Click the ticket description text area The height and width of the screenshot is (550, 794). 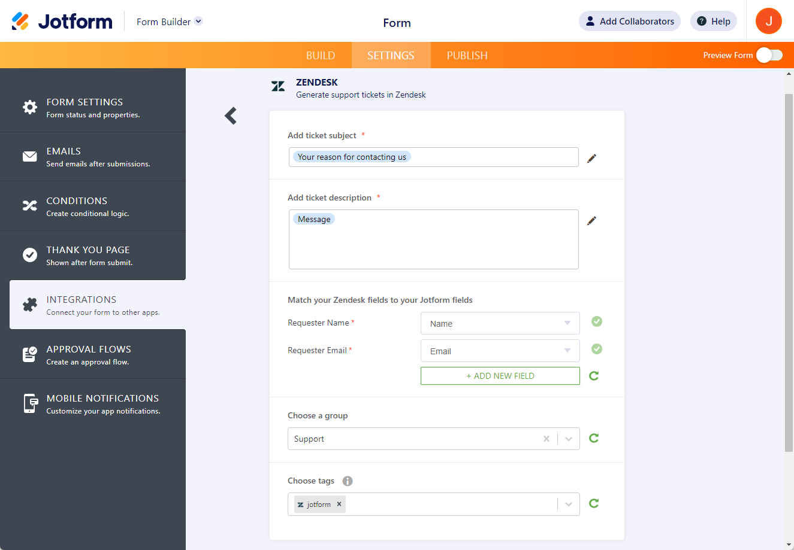[x=433, y=245]
